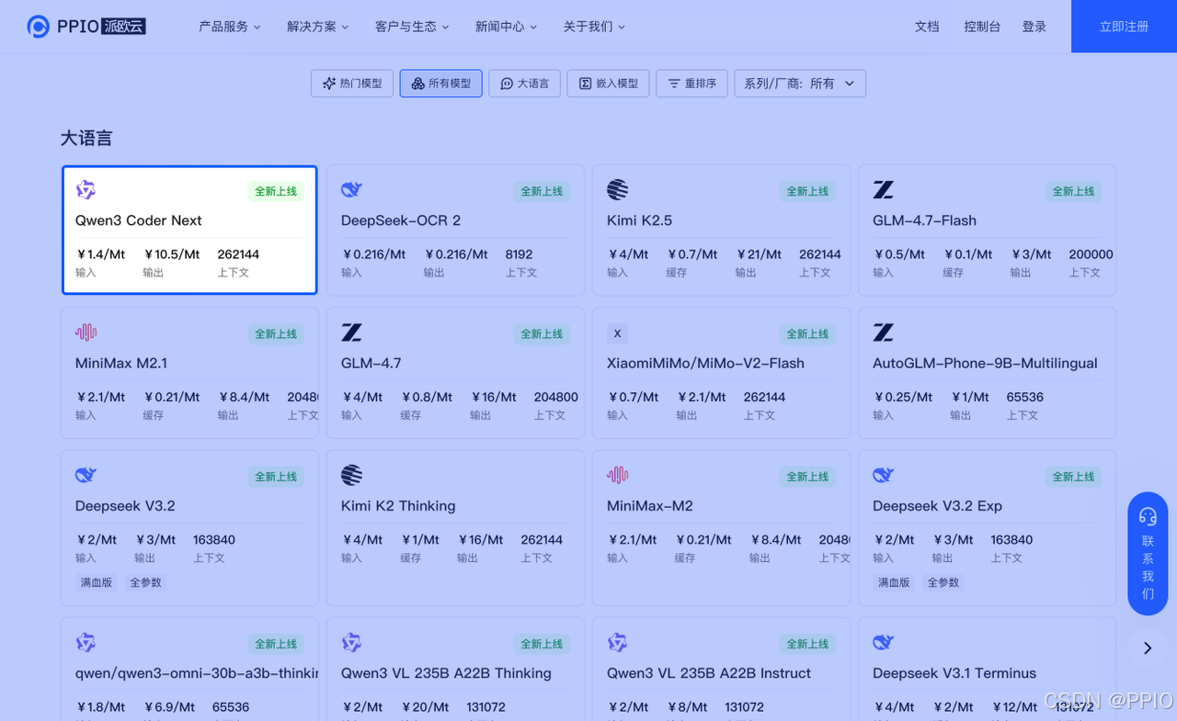
Task: Click 全新上线 badge on Qwen3 Coder Next card
Action: tap(276, 191)
